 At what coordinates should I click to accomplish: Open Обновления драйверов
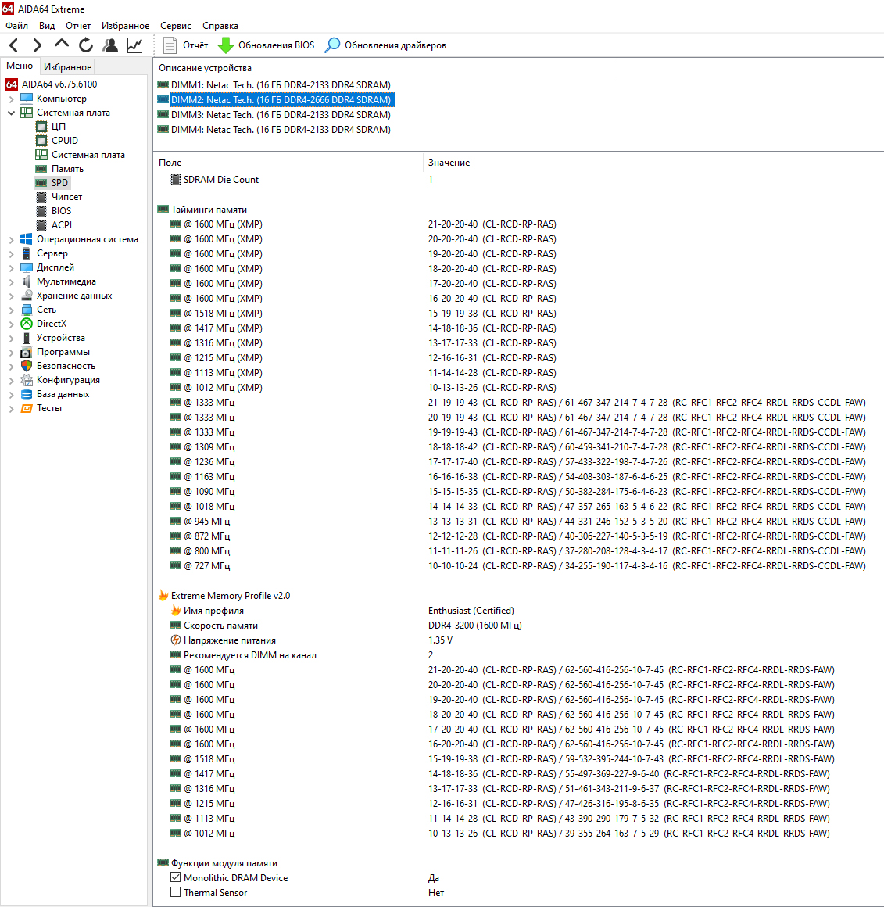coord(385,45)
